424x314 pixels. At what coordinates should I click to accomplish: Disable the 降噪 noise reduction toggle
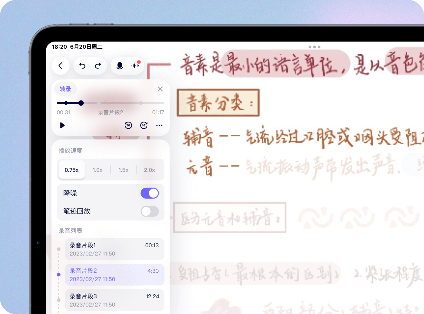coord(150,193)
